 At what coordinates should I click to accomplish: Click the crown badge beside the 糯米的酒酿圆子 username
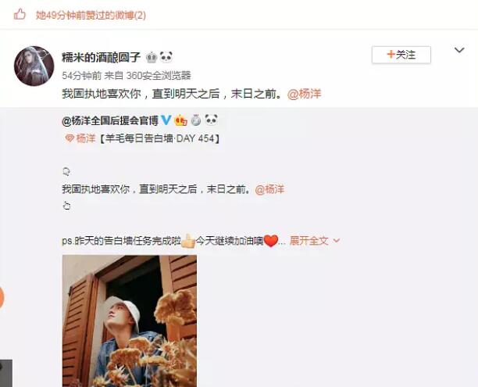click(x=152, y=57)
